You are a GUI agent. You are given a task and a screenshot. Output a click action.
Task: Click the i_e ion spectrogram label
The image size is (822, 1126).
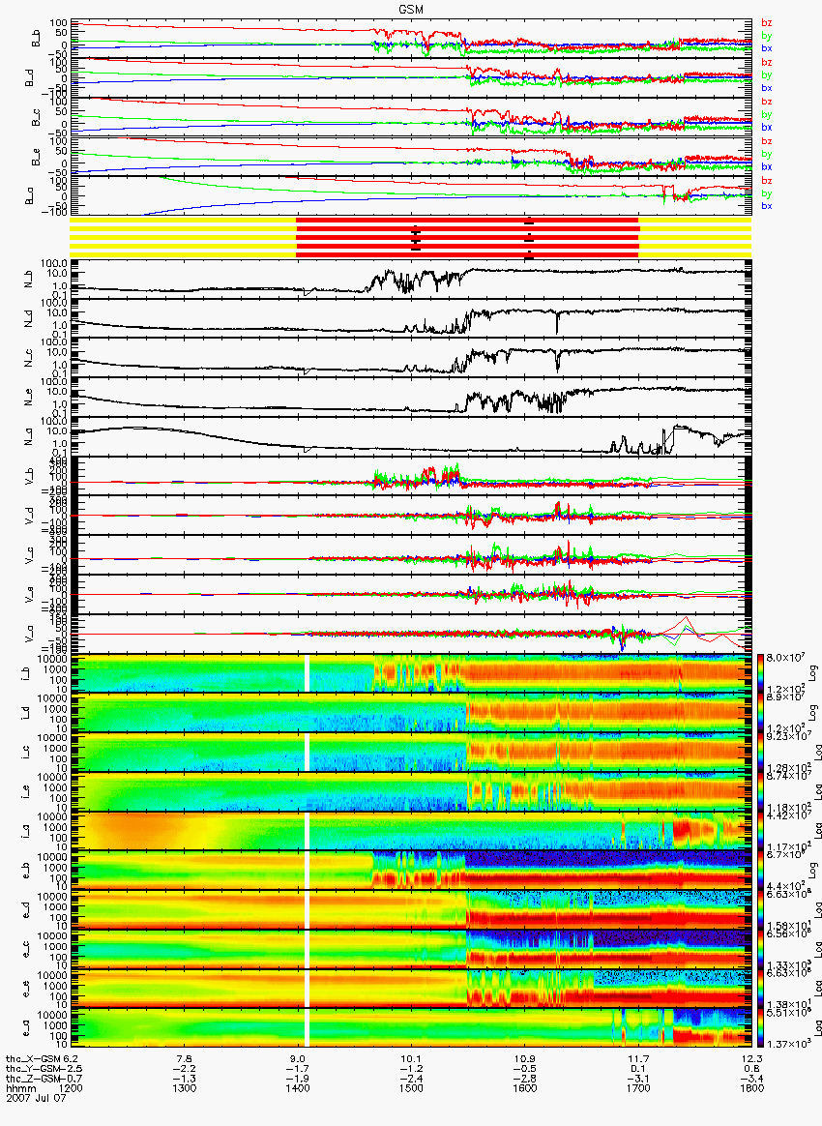pos(26,791)
